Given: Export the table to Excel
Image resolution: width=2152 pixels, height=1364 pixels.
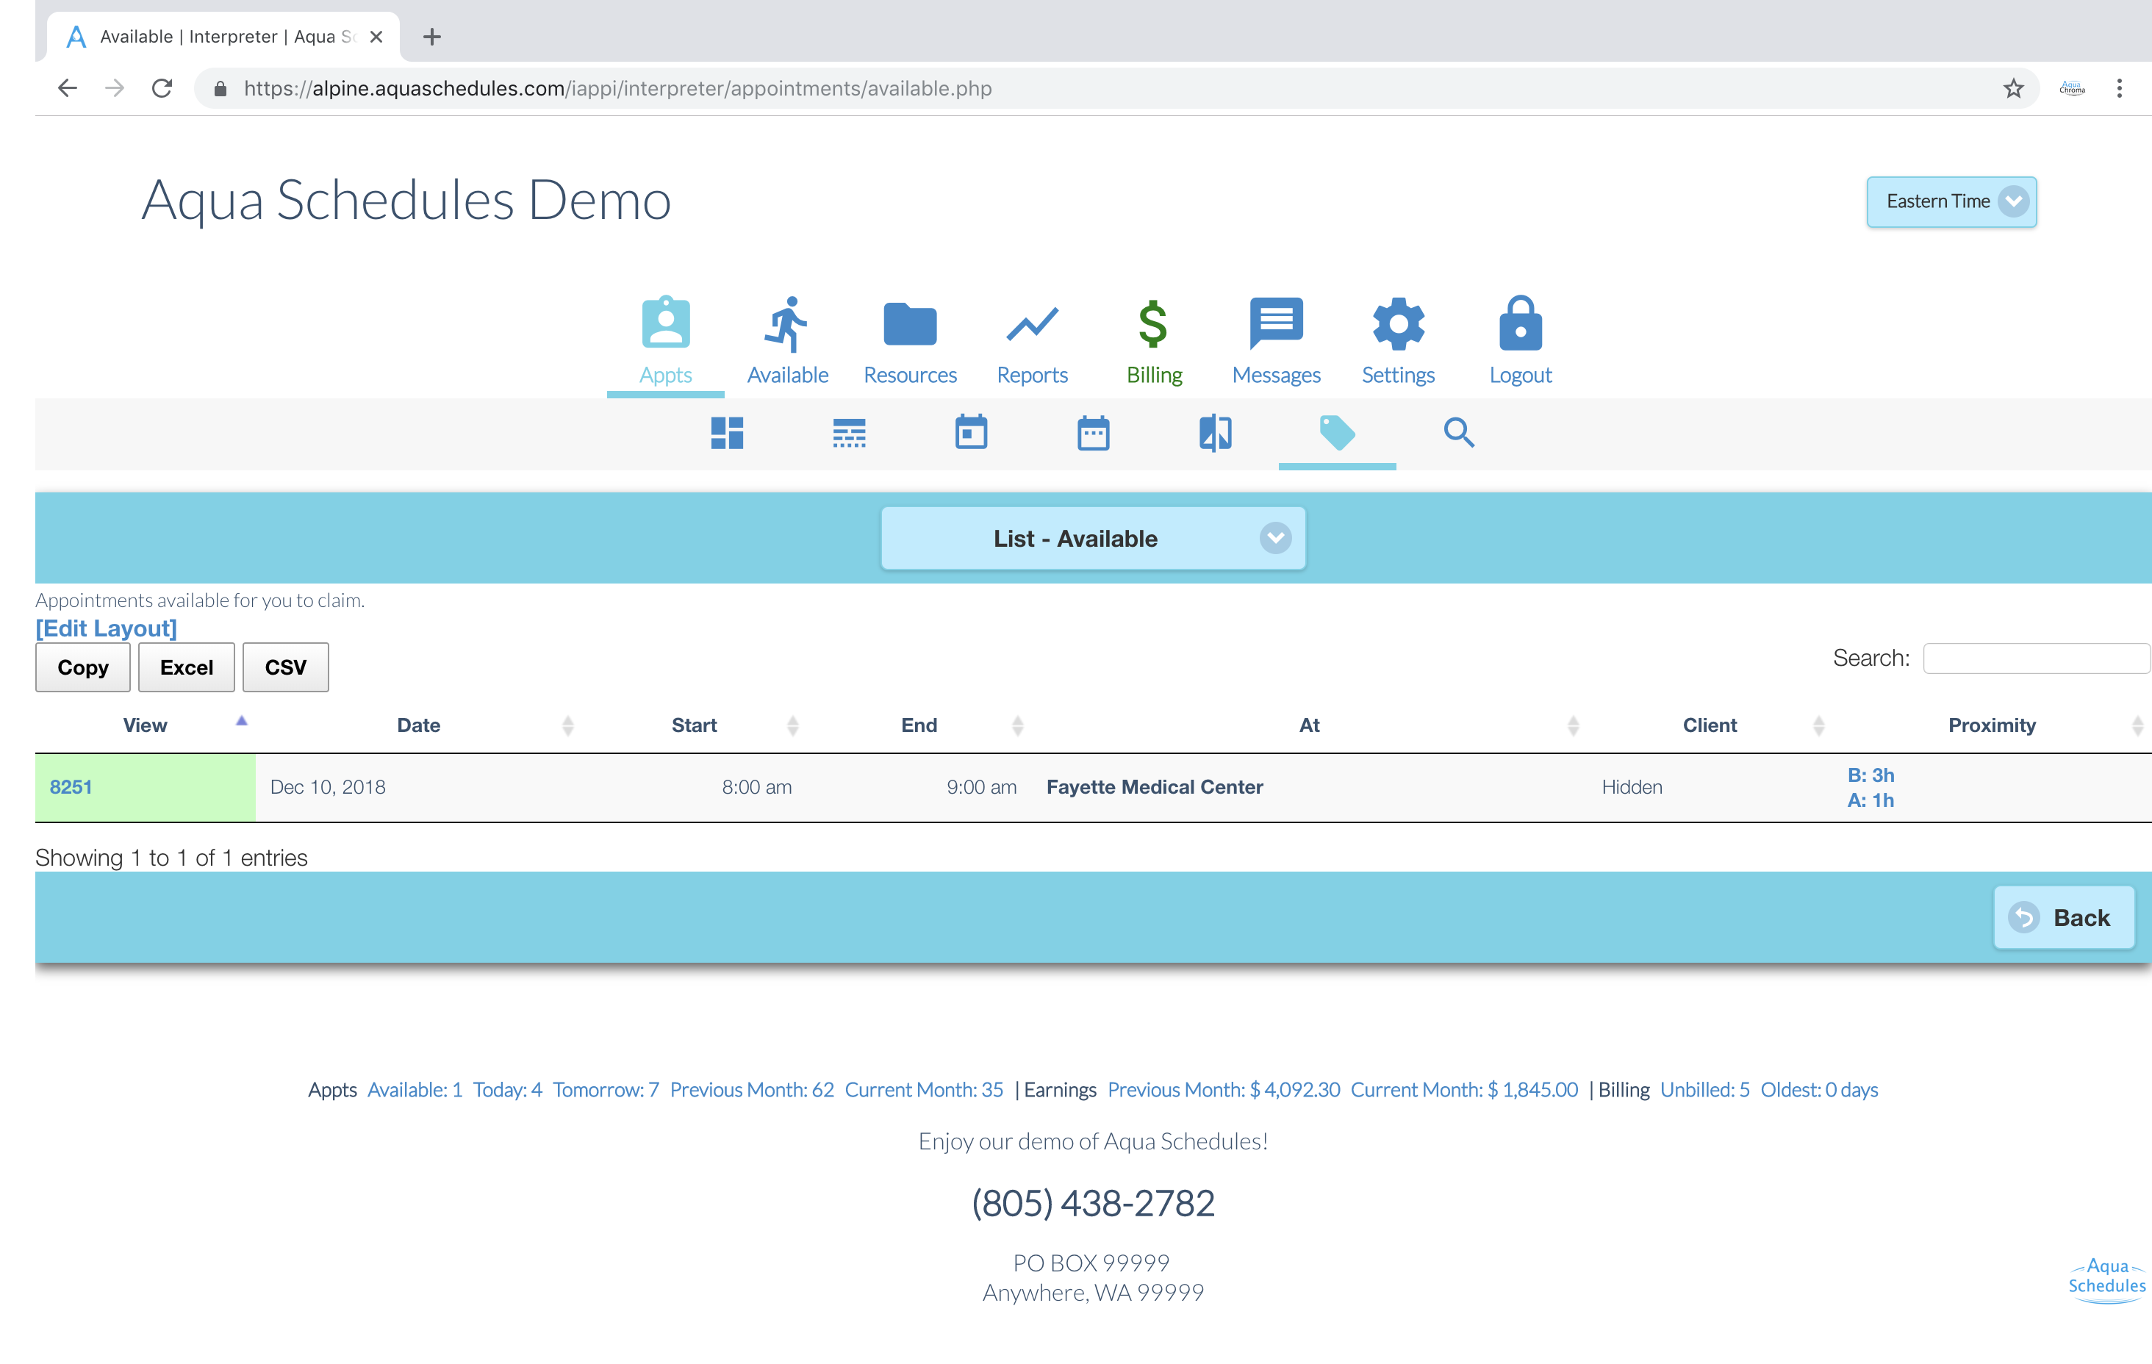Looking at the screenshot, I should [186, 668].
